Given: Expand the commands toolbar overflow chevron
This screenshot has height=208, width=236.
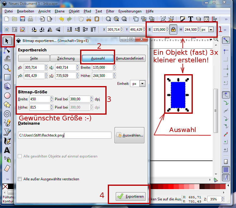Looking at the screenshot, I should click(226, 19).
